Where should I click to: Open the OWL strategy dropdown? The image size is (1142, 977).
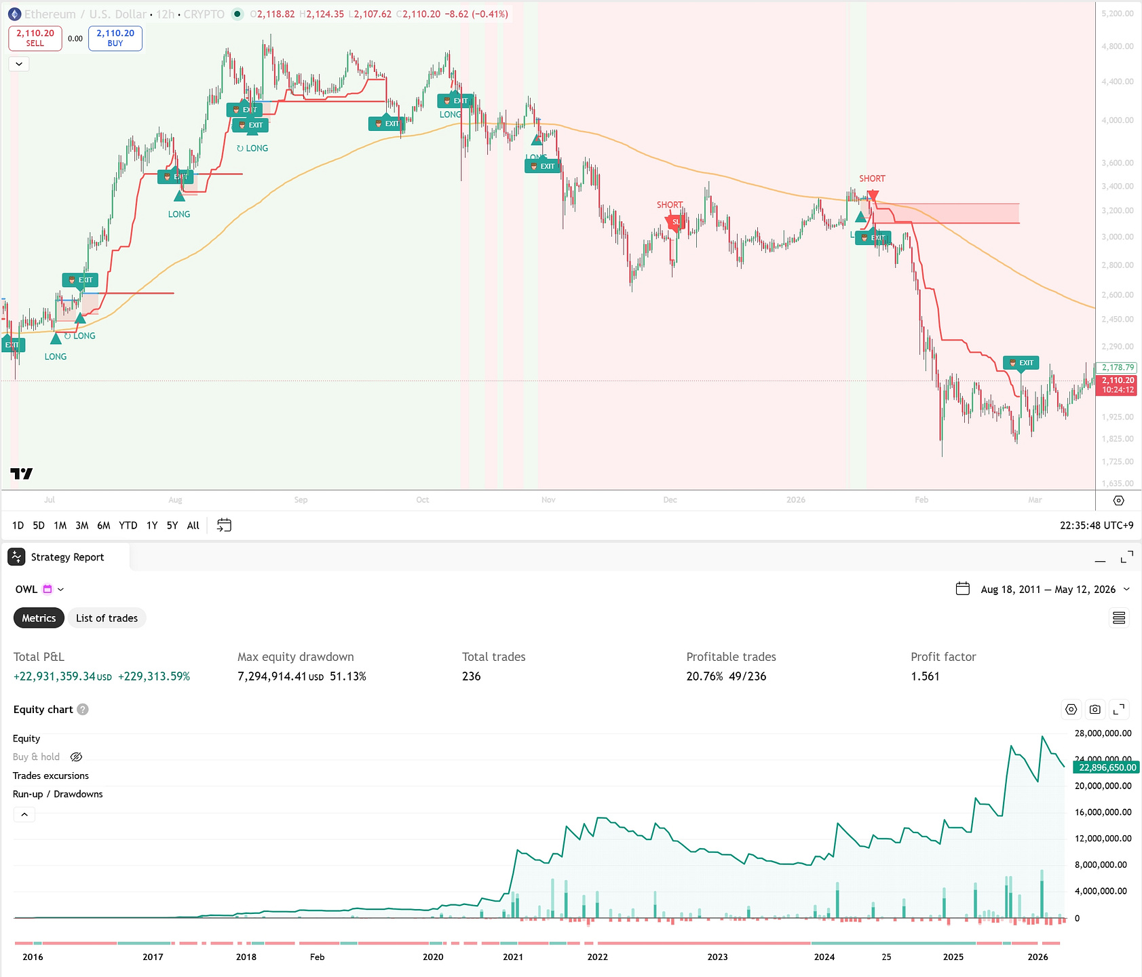coord(60,590)
